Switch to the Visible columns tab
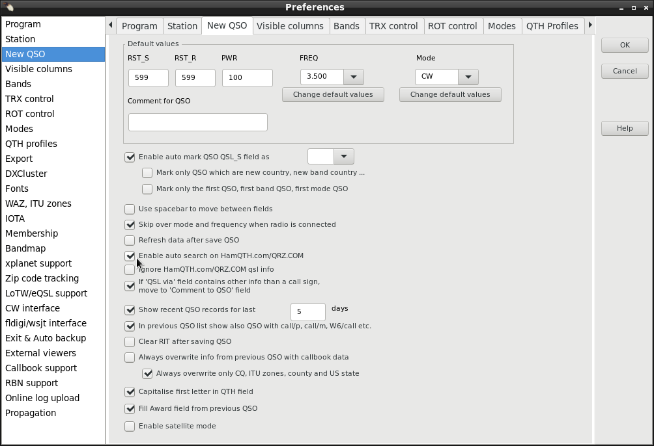Viewport: 654px width, 446px height. pyautogui.click(x=290, y=26)
